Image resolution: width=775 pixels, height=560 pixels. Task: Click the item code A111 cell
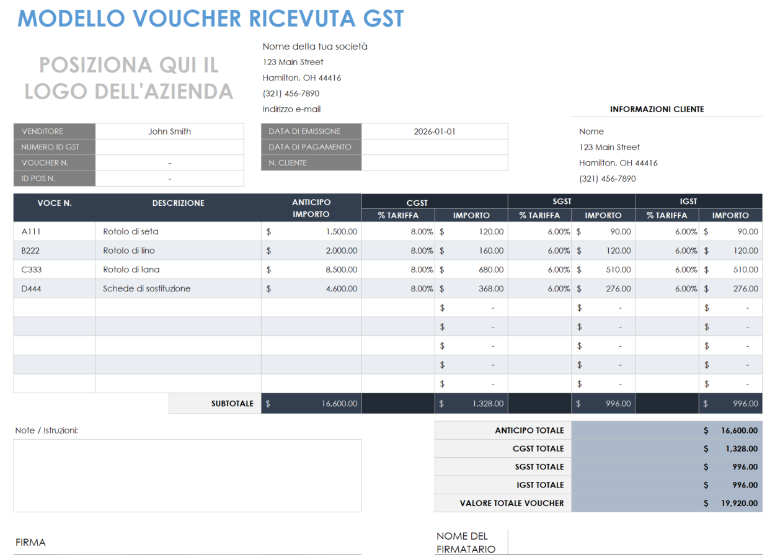(54, 231)
